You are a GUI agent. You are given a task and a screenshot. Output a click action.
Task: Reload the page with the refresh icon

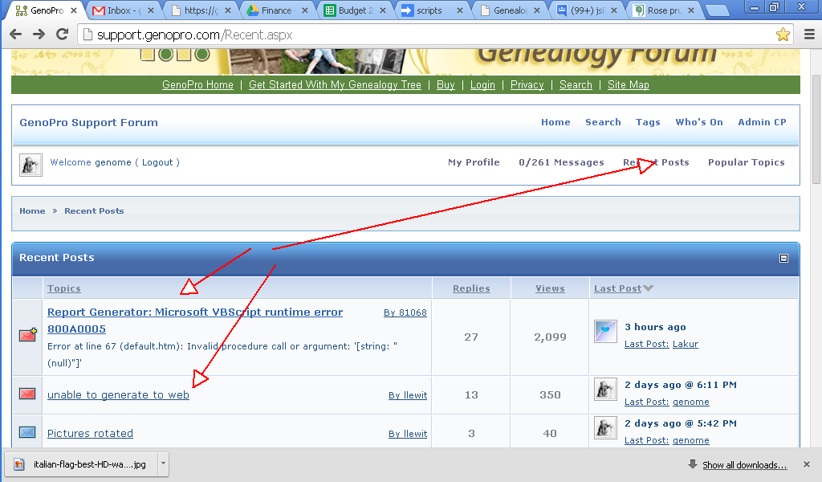point(62,35)
